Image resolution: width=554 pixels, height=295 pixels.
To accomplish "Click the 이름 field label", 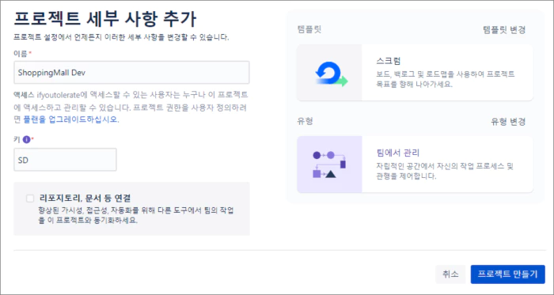I will pos(21,53).
